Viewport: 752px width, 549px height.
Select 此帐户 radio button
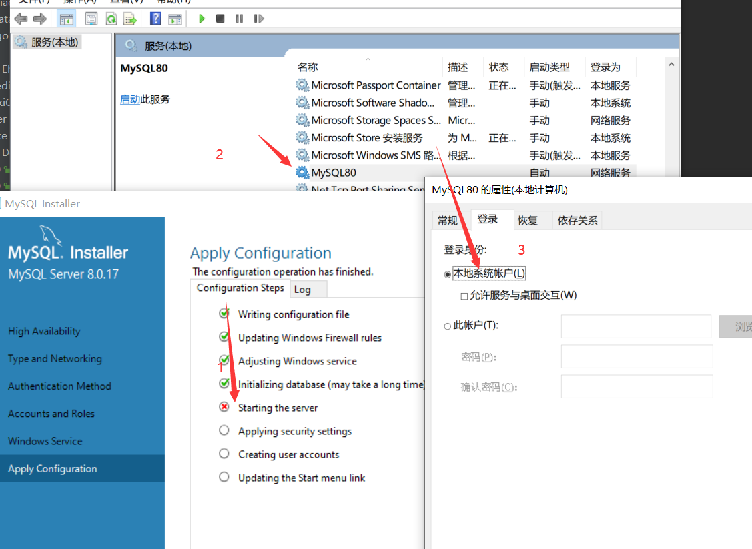[448, 326]
